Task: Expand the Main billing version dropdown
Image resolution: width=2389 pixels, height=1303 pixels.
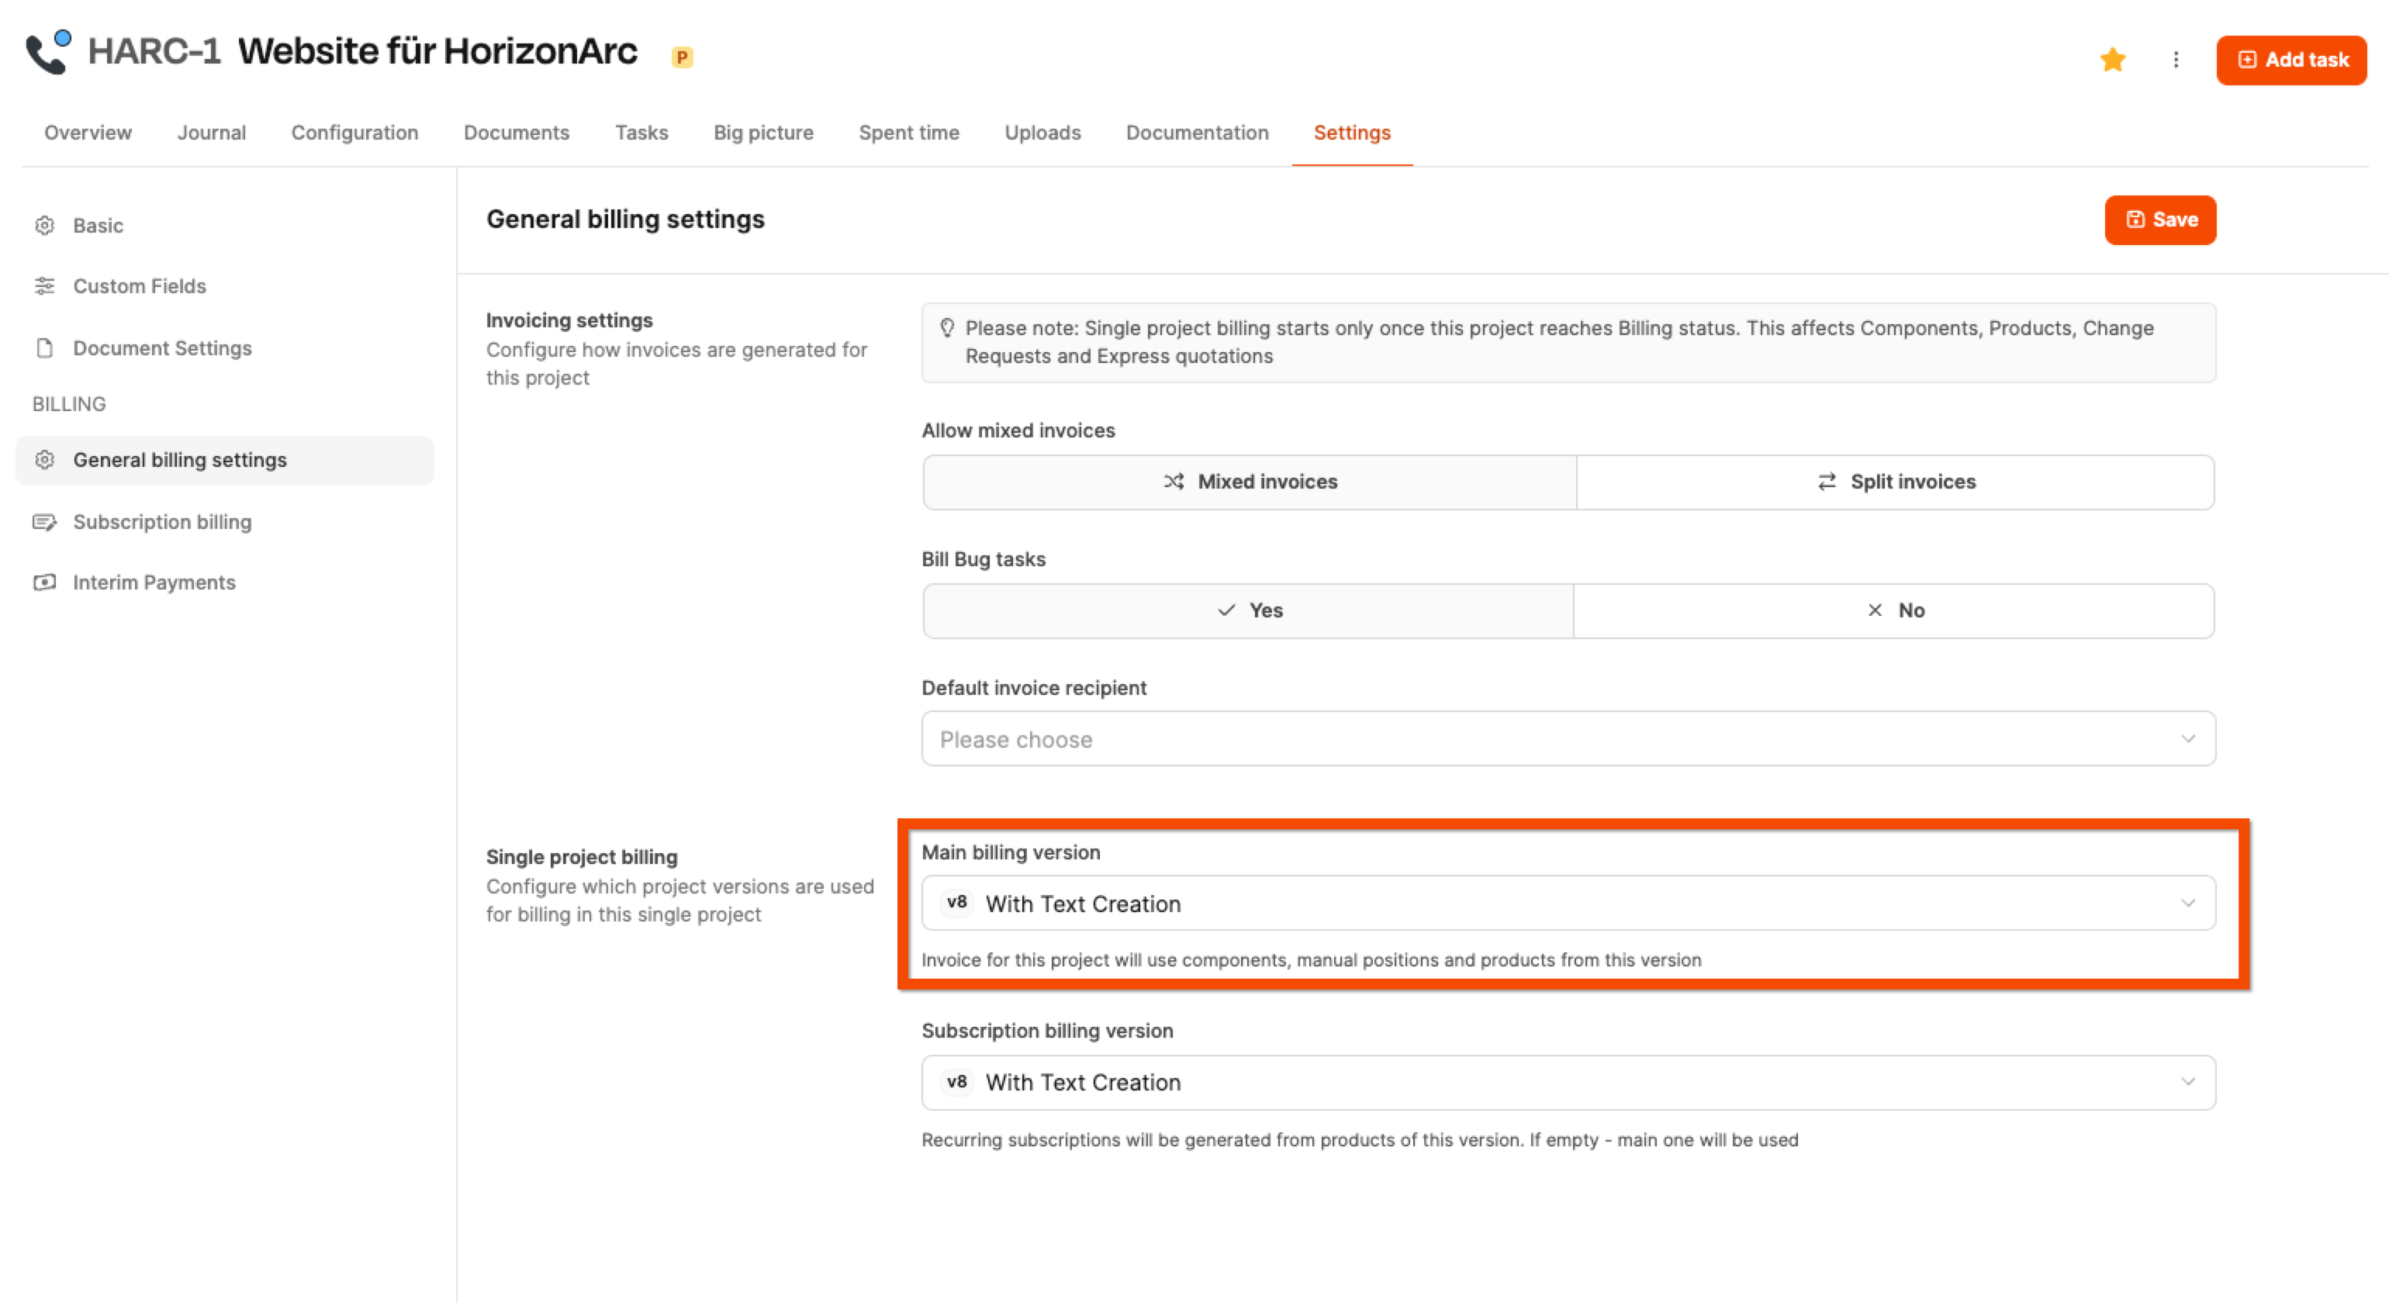Action: (x=1568, y=904)
